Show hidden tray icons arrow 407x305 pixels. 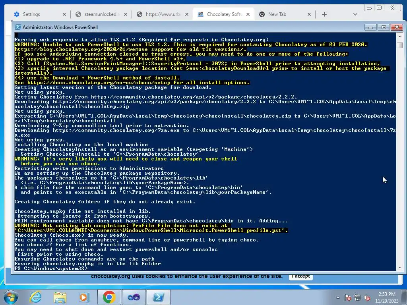pos(338,297)
